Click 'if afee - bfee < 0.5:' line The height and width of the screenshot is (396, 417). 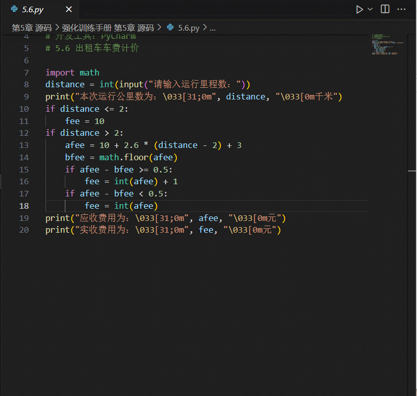point(116,193)
